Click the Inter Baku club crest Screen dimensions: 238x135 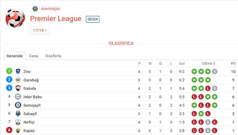coord(18,97)
